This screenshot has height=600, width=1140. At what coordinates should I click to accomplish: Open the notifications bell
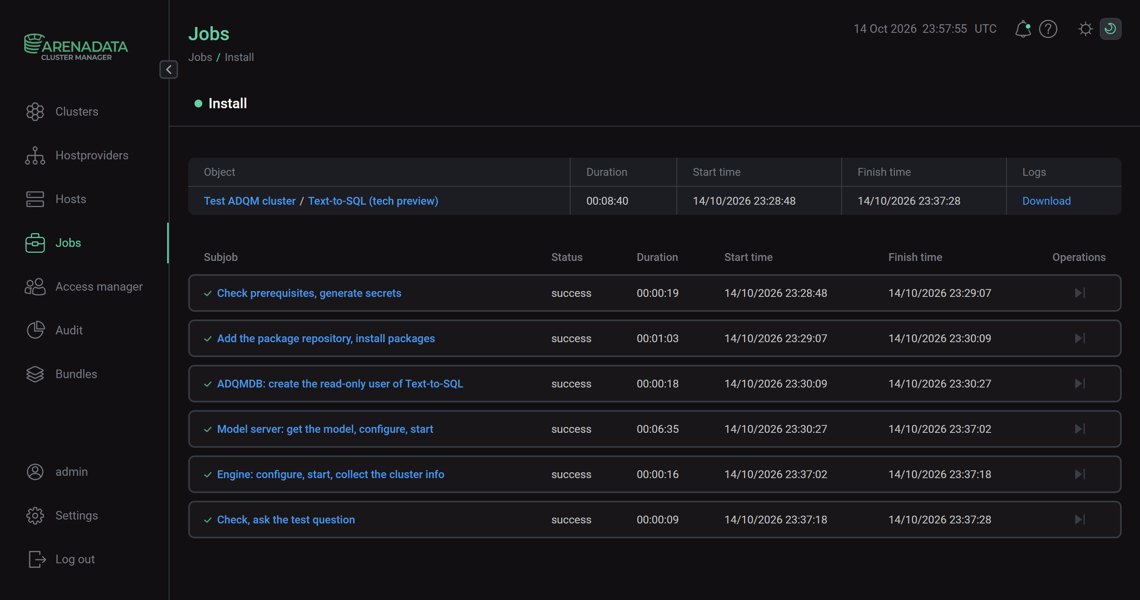coord(1023,29)
